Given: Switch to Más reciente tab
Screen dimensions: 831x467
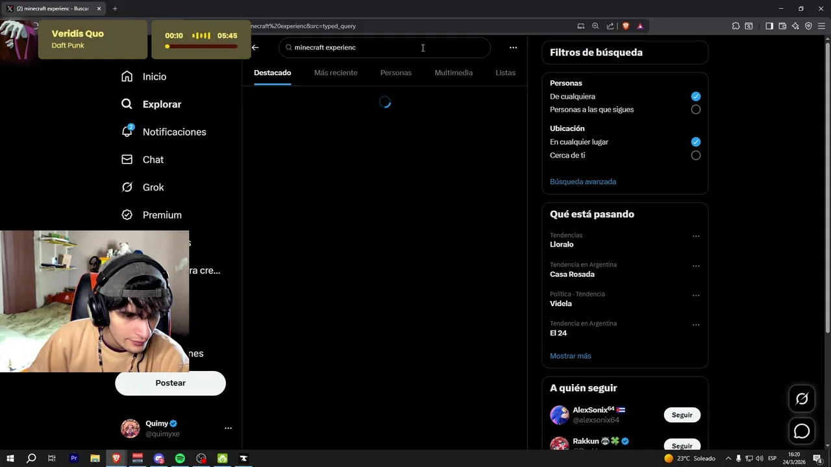Looking at the screenshot, I should pos(336,73).
